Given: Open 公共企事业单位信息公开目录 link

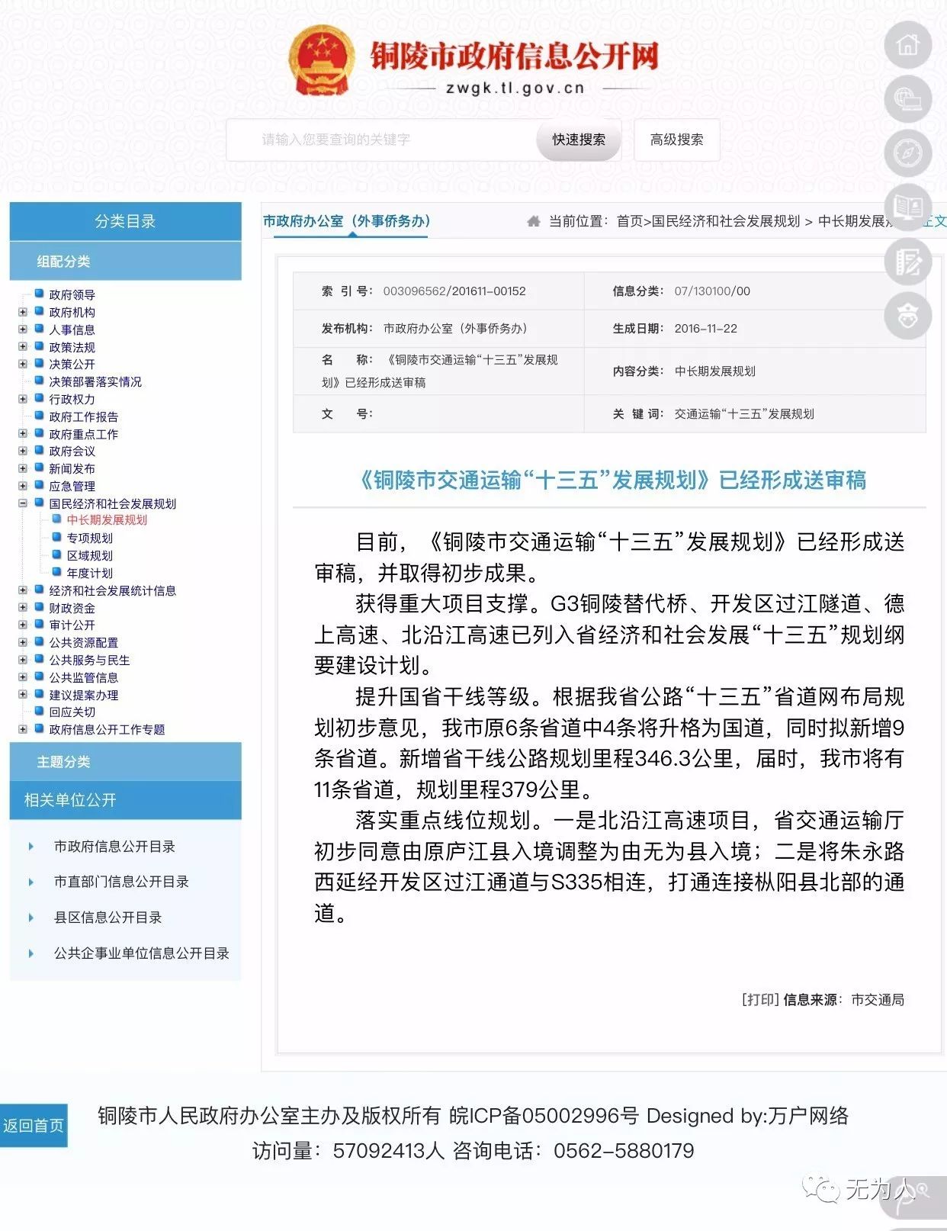Looking at the screenshot, I should pyautogui.click(x=141, y=953).
